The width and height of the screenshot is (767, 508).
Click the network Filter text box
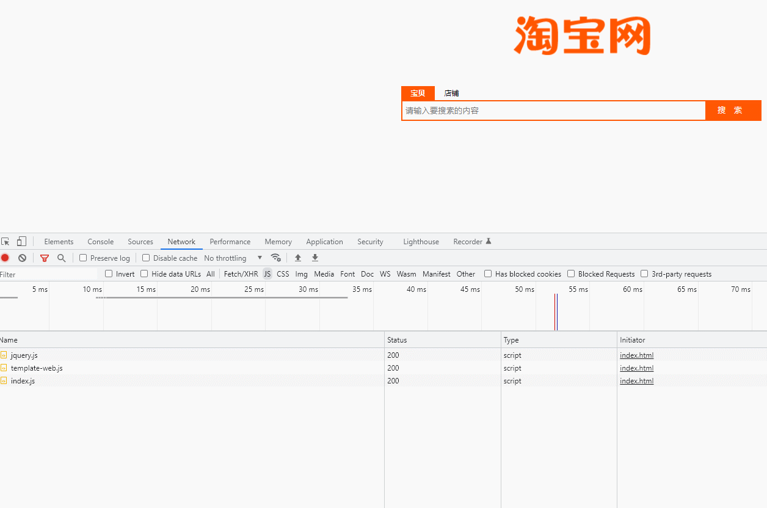49,274
